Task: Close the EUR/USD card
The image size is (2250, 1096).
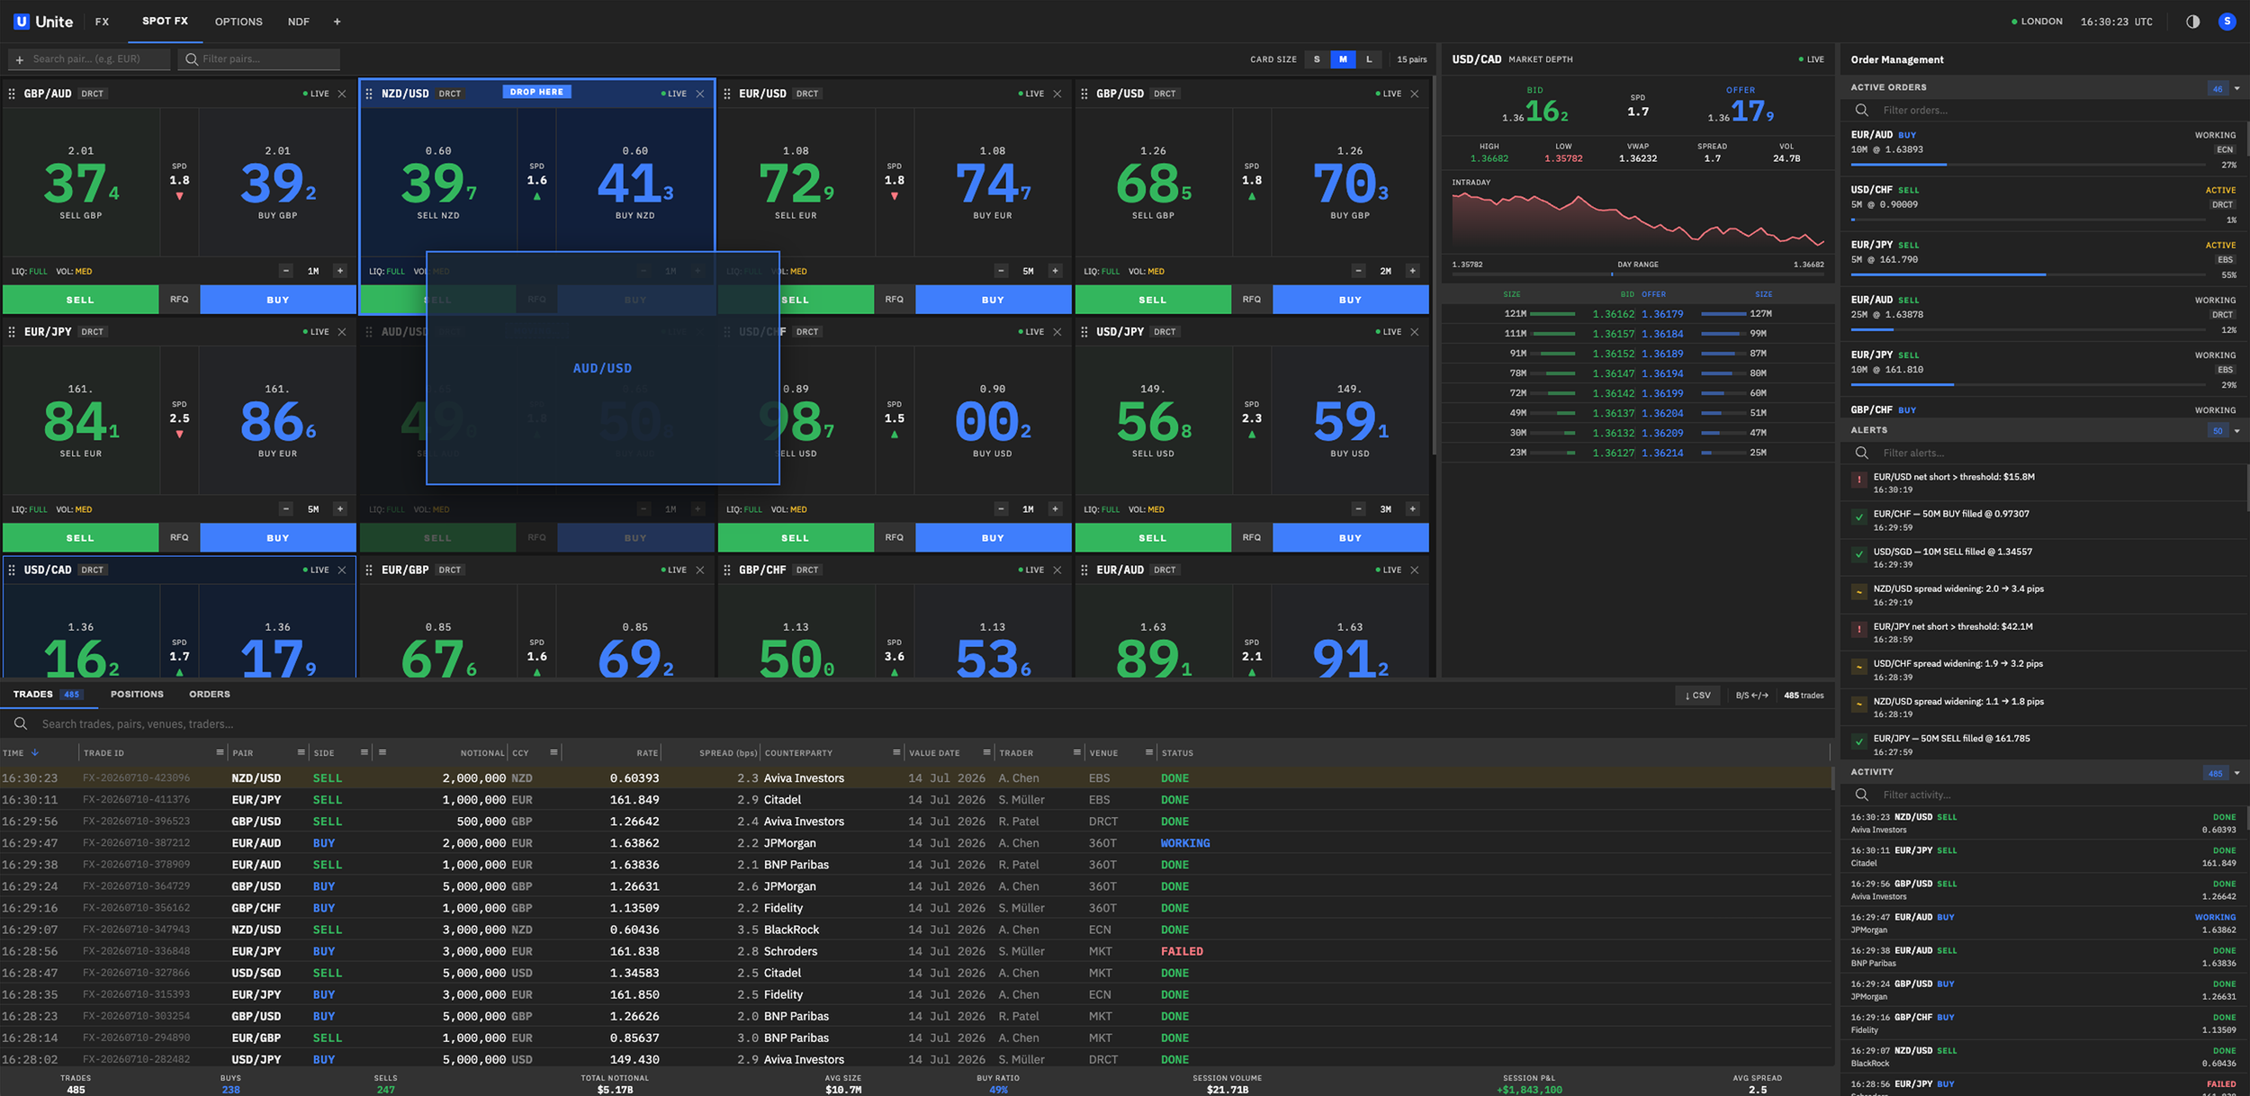Action: click(x=1057, y=94)
